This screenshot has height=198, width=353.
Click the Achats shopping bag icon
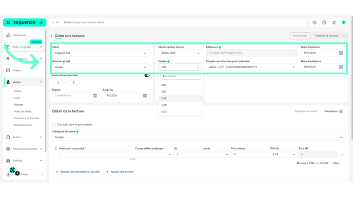(8, 137)
